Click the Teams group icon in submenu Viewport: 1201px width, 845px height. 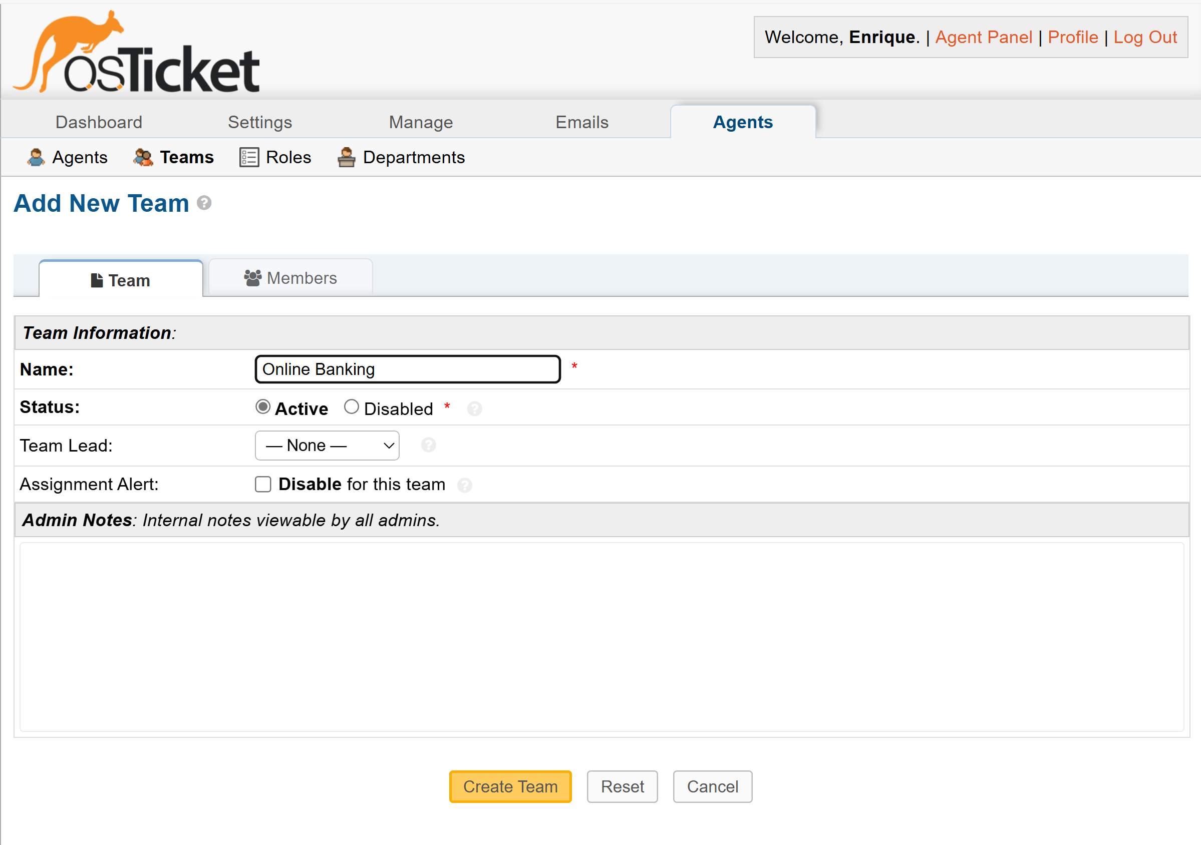click(x=143, y=157)
